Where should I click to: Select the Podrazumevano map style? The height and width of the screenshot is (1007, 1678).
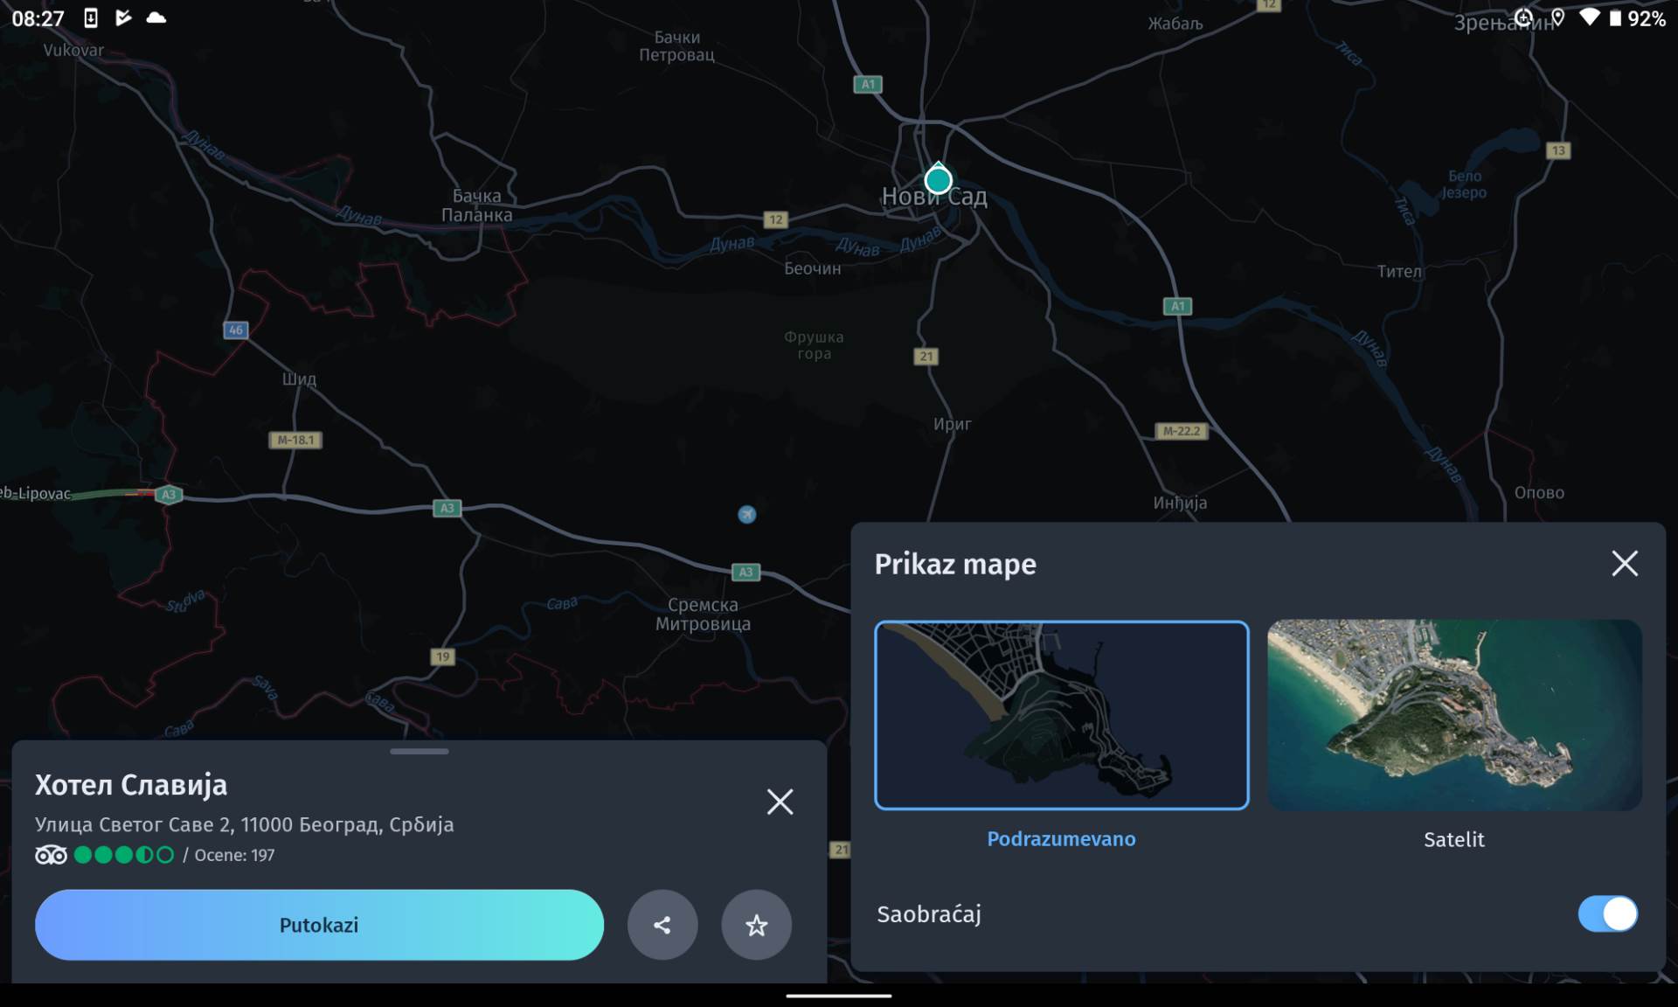click(x=1061, y=716)
